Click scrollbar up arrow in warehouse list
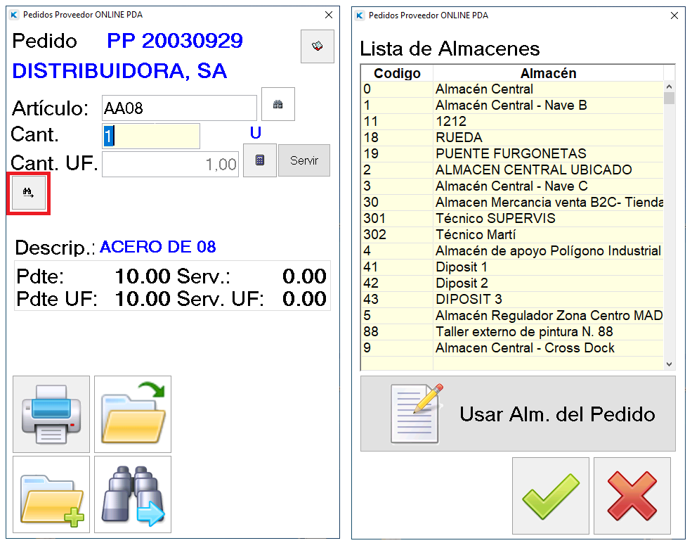 (669, 87)
